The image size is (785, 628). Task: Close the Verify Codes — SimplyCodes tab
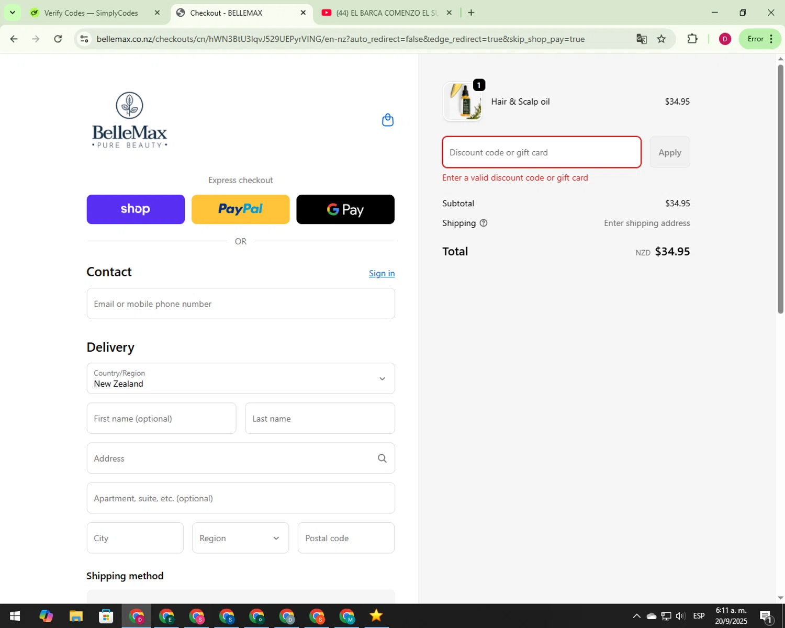click(157, 13)
